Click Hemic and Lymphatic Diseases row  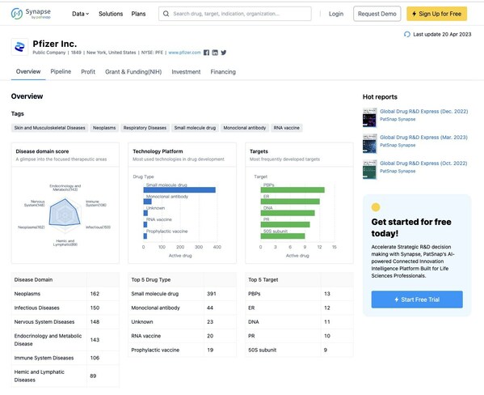(65, 376)
